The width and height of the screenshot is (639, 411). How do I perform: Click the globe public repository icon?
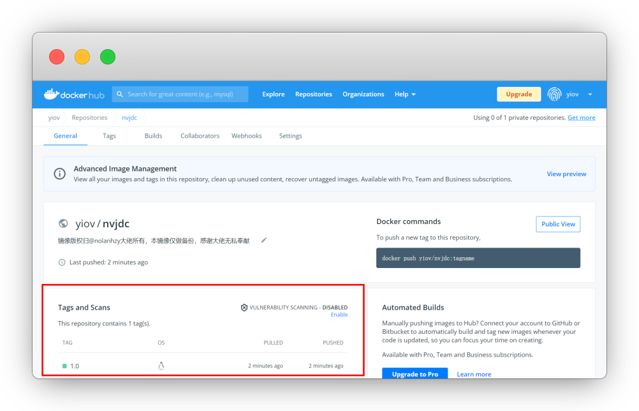[x=63, y=223]
